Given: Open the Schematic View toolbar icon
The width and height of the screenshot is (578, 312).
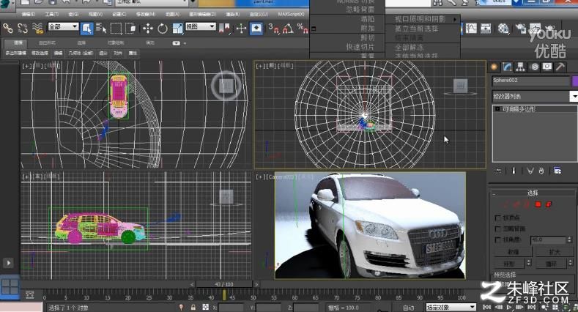Looking at the screenshot, I should click(486, 29).
